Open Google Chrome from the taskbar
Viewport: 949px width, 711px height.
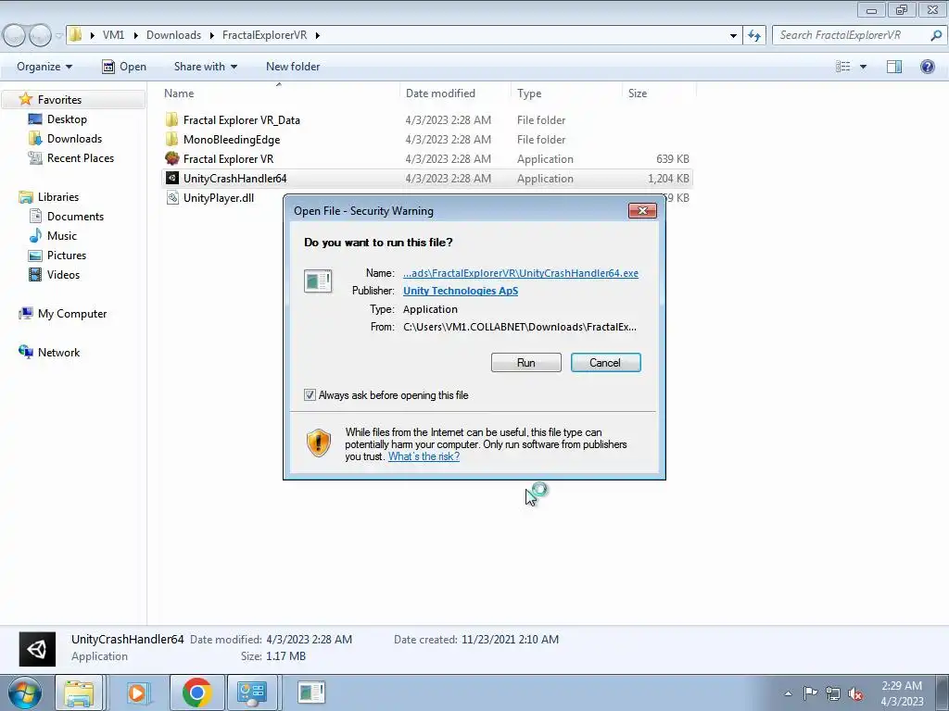(x=196, y=692)
